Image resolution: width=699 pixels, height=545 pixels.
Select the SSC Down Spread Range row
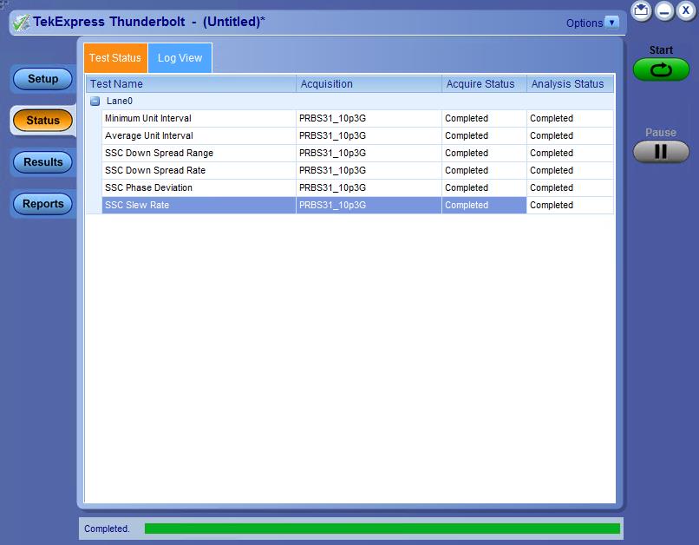pyautogui.click(x=159, y=154)
